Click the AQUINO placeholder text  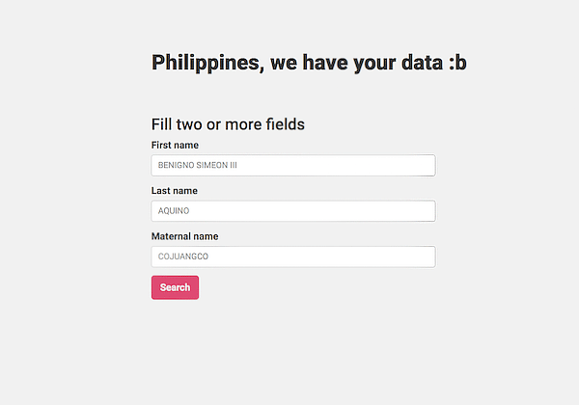tap(176, 211)
